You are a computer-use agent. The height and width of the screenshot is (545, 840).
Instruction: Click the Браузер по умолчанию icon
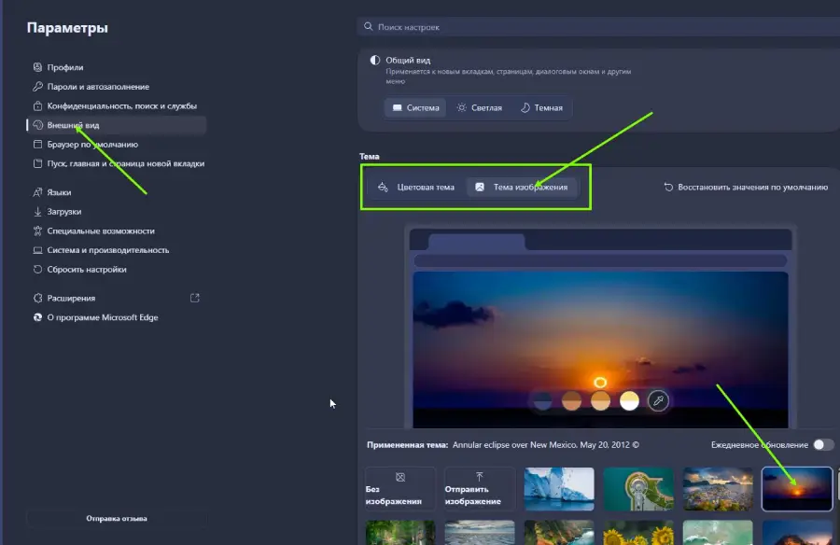pos(37,144)
